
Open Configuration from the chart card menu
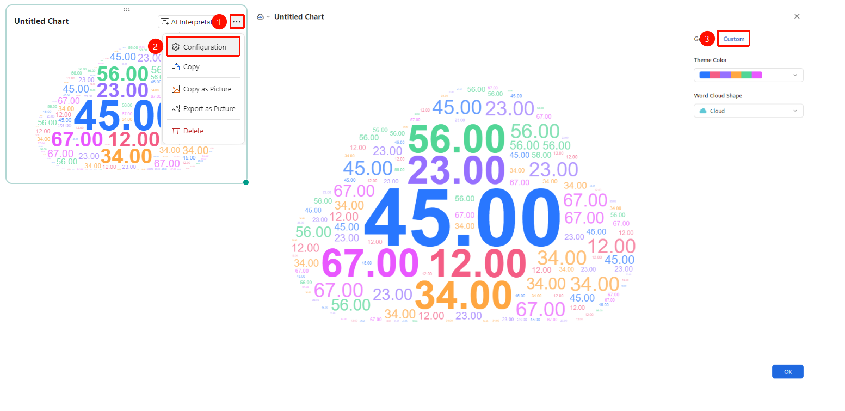[x=203, y=47]
